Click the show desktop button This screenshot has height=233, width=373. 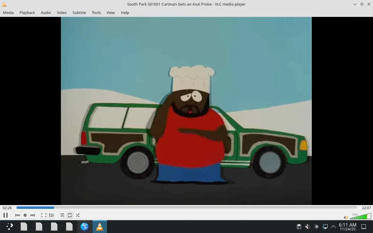(364, 227)
